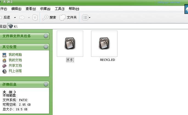Screen dimensions: 188x115
Task: Select the RECYCLED folder icon
Action: coord(104,43)
